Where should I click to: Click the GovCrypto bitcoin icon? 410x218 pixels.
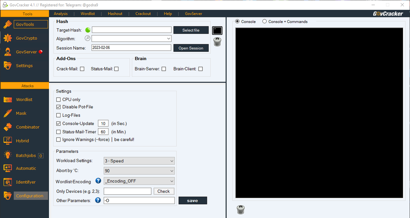8,38
